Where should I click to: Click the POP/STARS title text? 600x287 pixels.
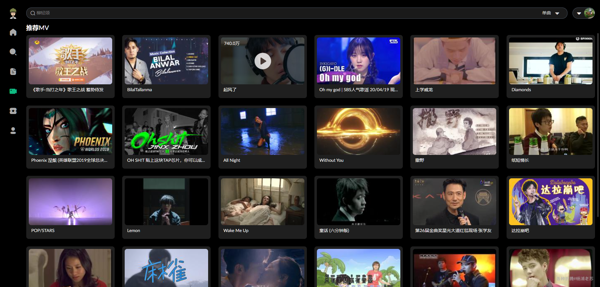coord(43,230)
